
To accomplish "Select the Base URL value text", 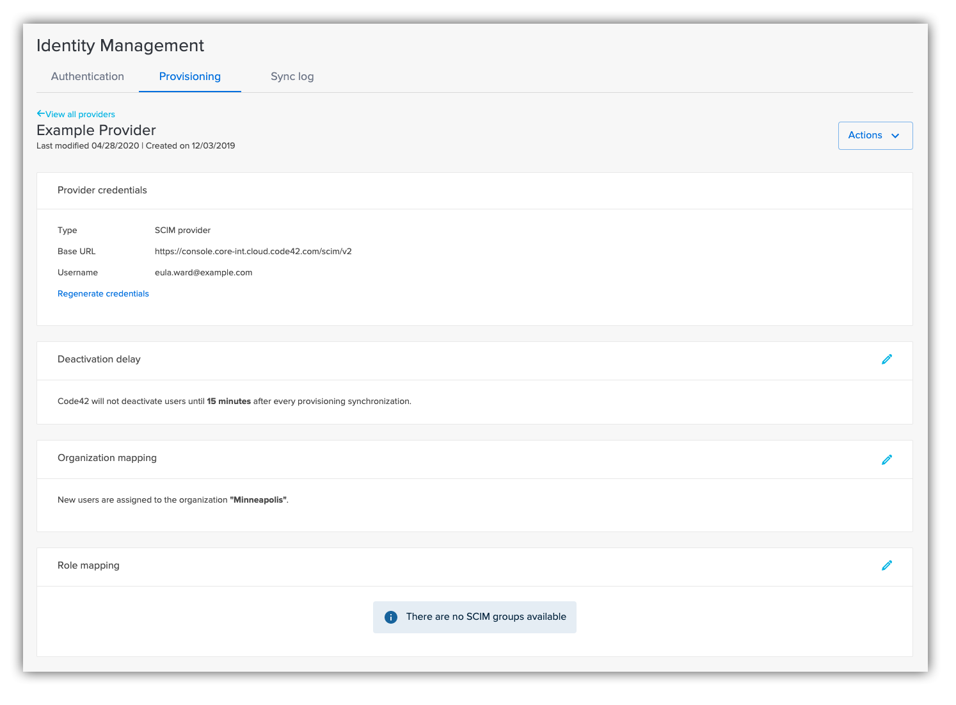I will [253, 251].
